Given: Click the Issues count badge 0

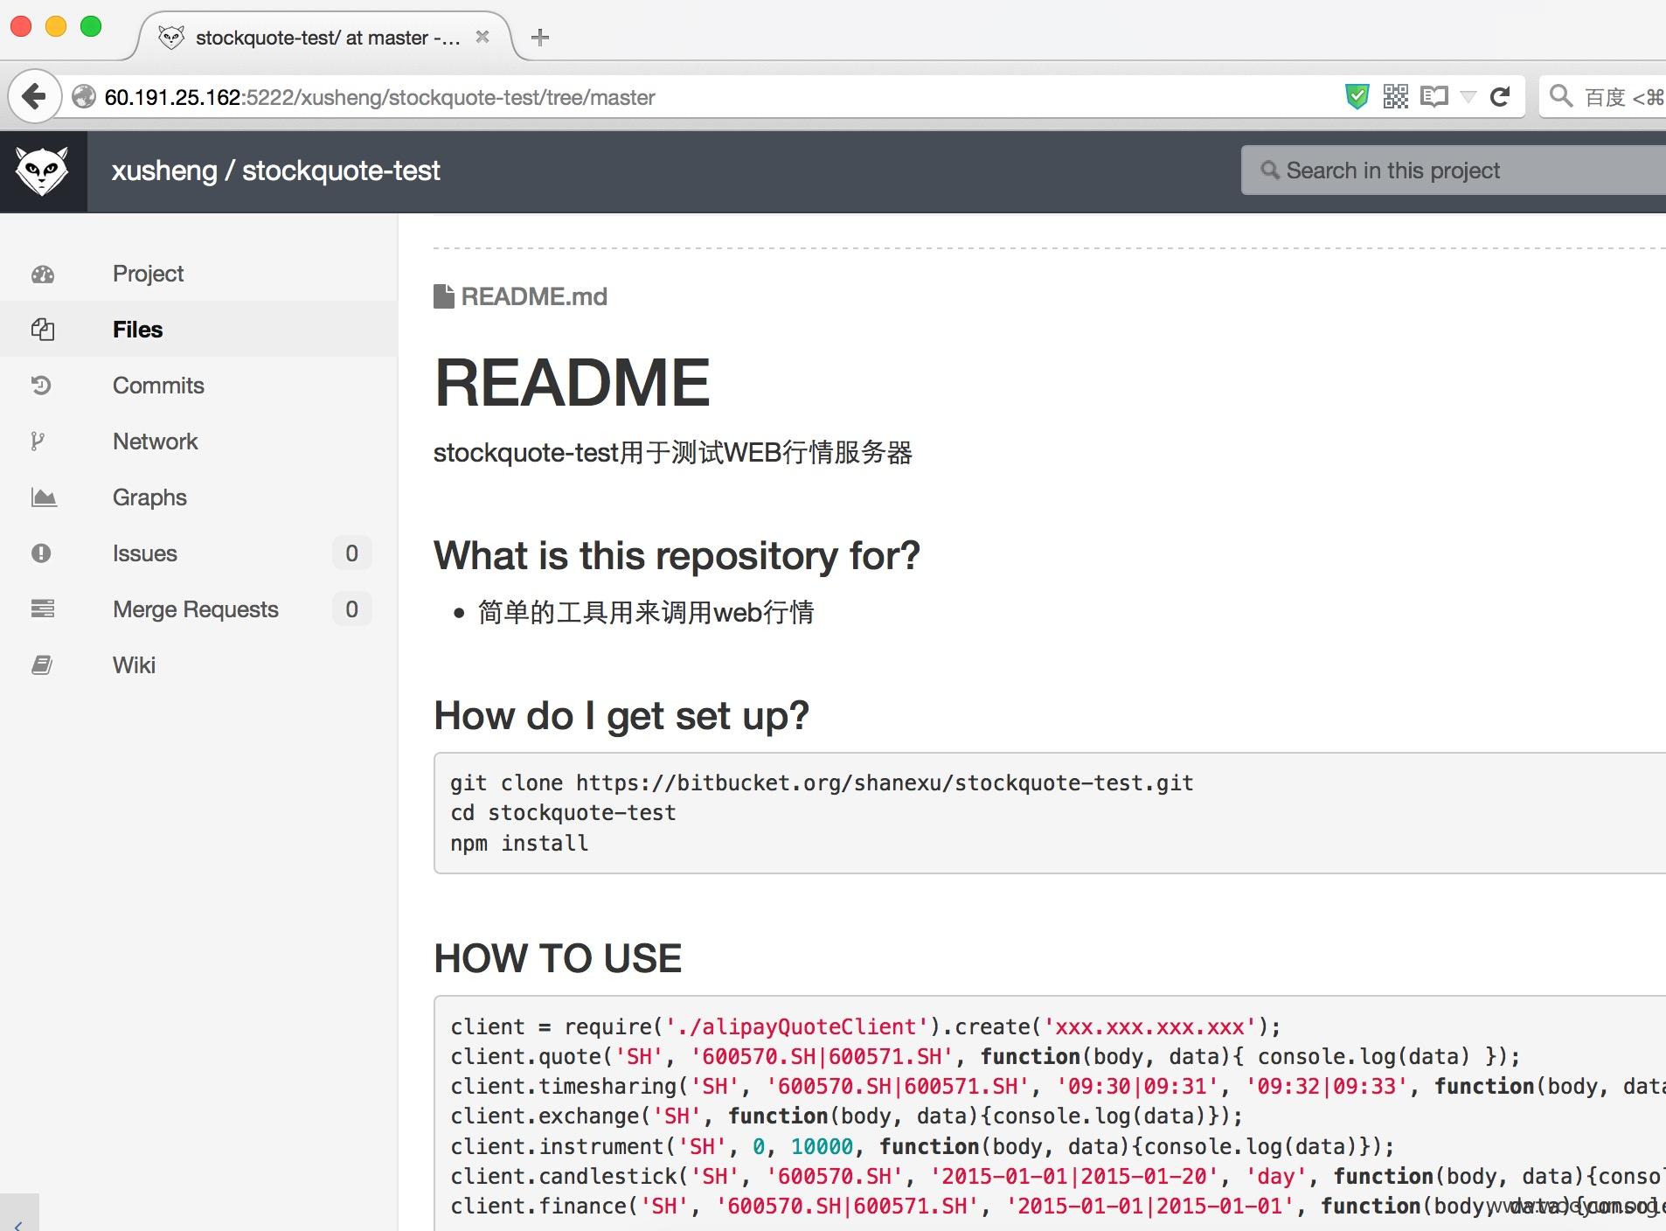Looking at the screenshot, I should tap(351, 553).
